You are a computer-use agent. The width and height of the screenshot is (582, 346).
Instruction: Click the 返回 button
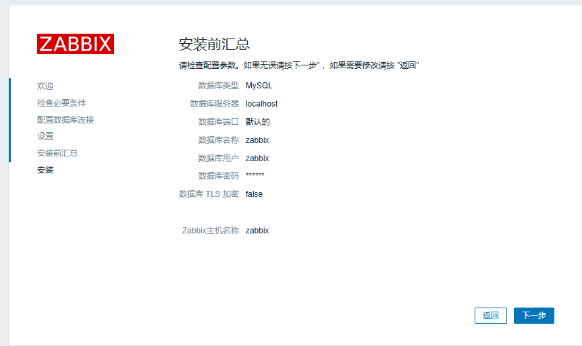tap(490, 316)
